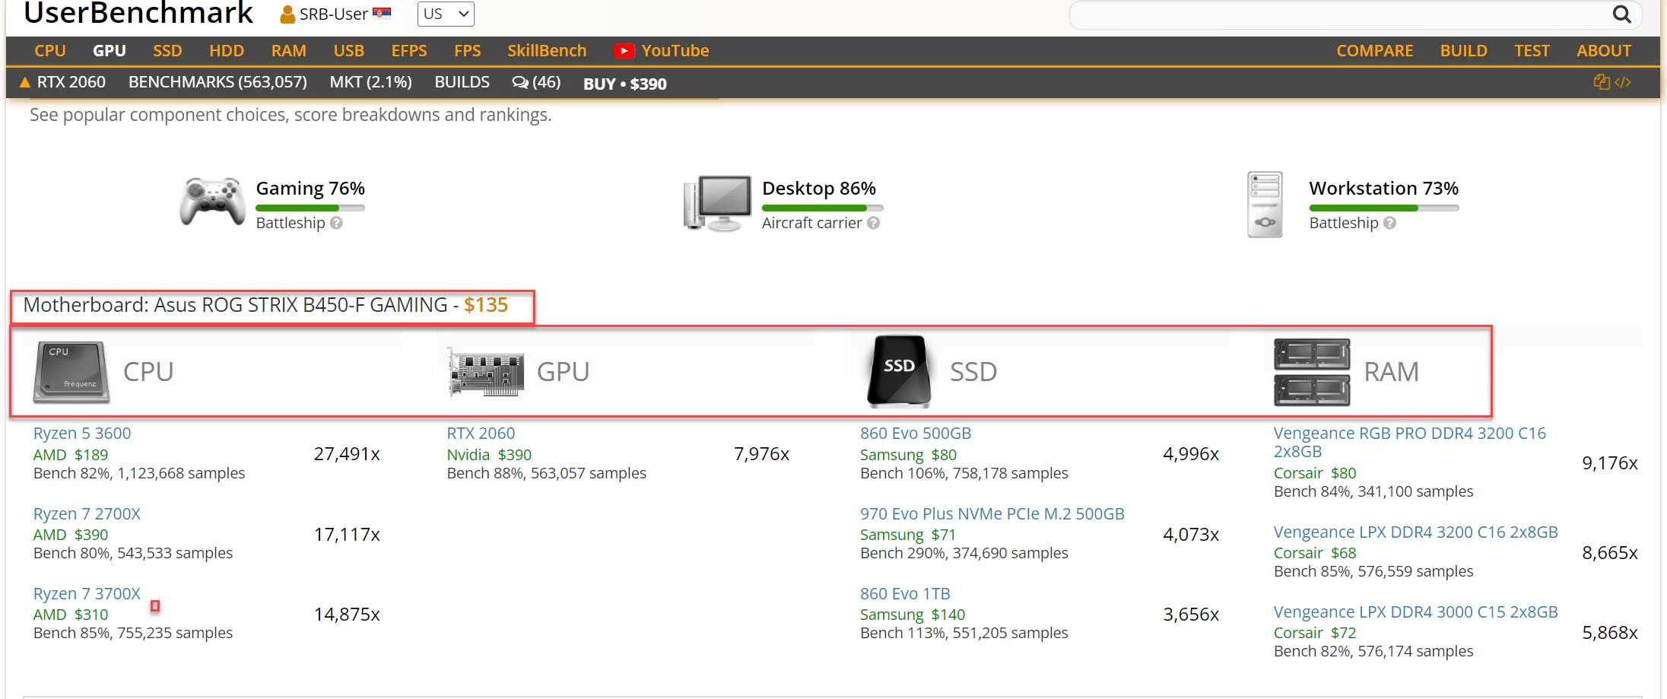This screenshot has height=699, width=1667.
Task: Click the SRB-User profile icon
Action: coord(287,14)
